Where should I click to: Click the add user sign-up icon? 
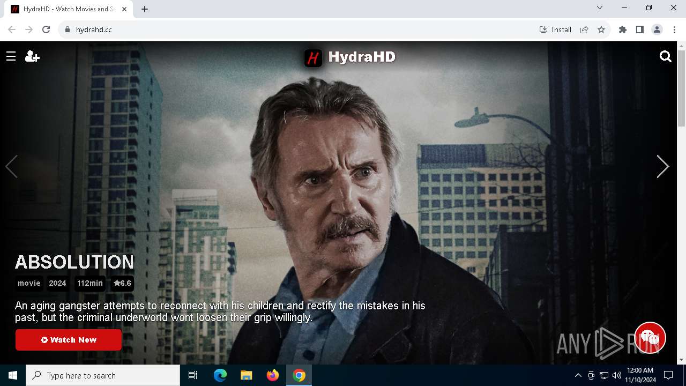[x=32, y=56]
